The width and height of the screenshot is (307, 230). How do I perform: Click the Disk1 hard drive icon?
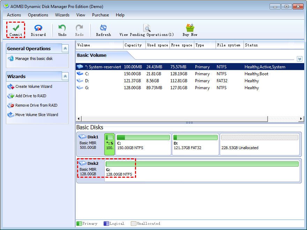pyautogui.click(x=82, y=137)
